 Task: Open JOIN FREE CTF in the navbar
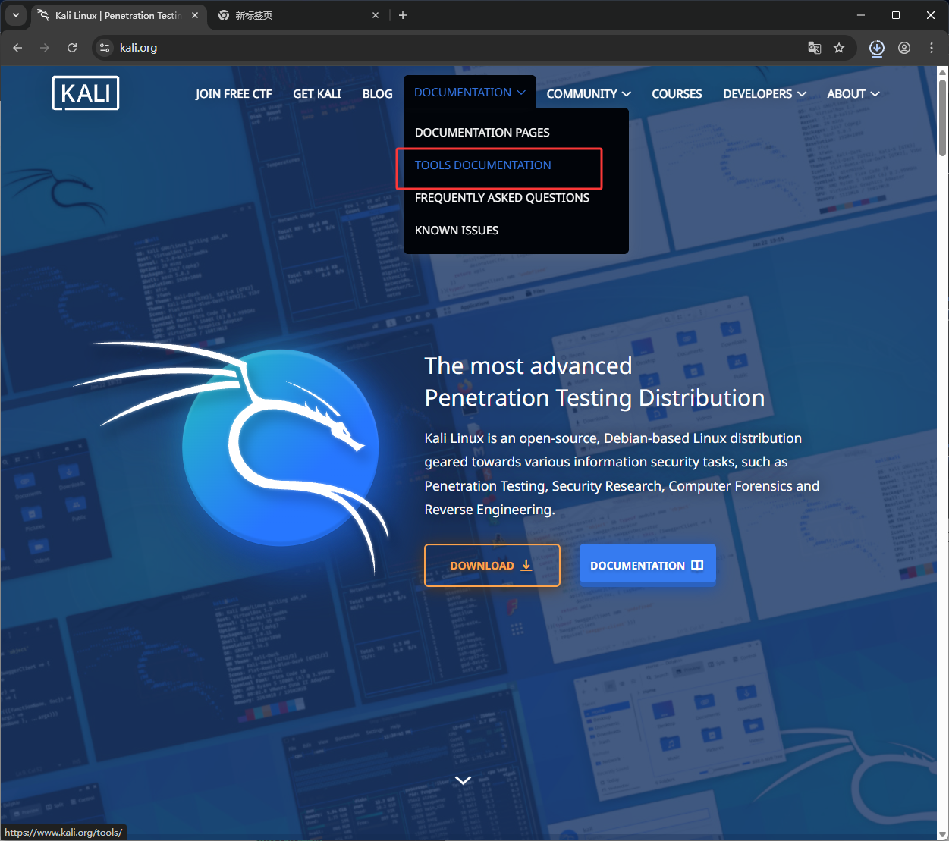[x=234, y=94]
